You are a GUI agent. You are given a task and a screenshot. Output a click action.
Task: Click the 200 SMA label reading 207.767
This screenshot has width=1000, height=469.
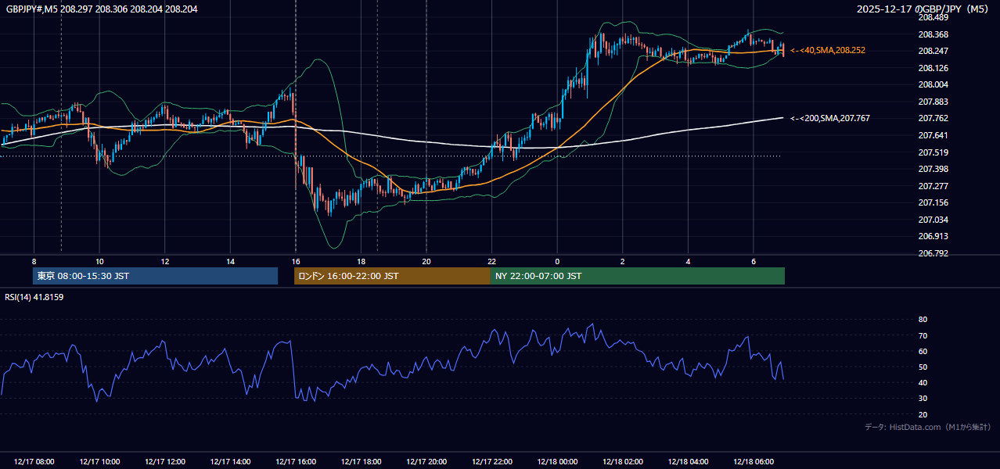pyautogui.click(x=830, y=118)
